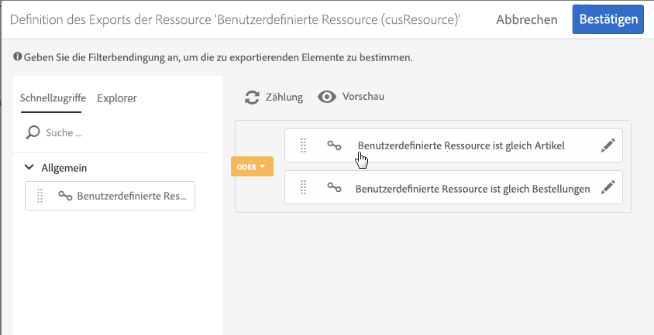Click into the Suche search field

click(116, 132)
